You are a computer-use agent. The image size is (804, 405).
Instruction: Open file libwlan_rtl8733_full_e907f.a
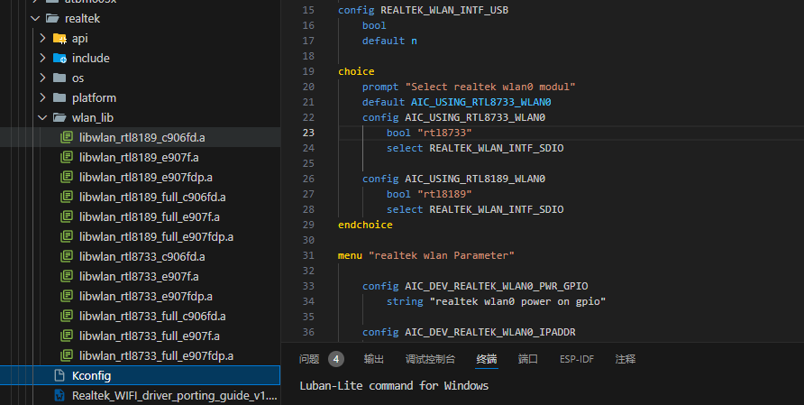click(x=150, y=336)
